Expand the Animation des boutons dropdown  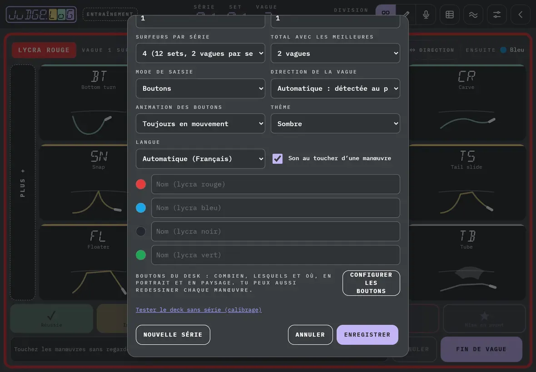coord(200,123)
